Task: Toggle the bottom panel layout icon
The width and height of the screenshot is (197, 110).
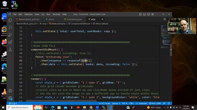Action: coord(144,14)
